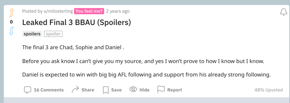View the '16 Comments' text link
The height and width of the screenshot is (103, 290).
pyautogui.click(x=49, y=90)
